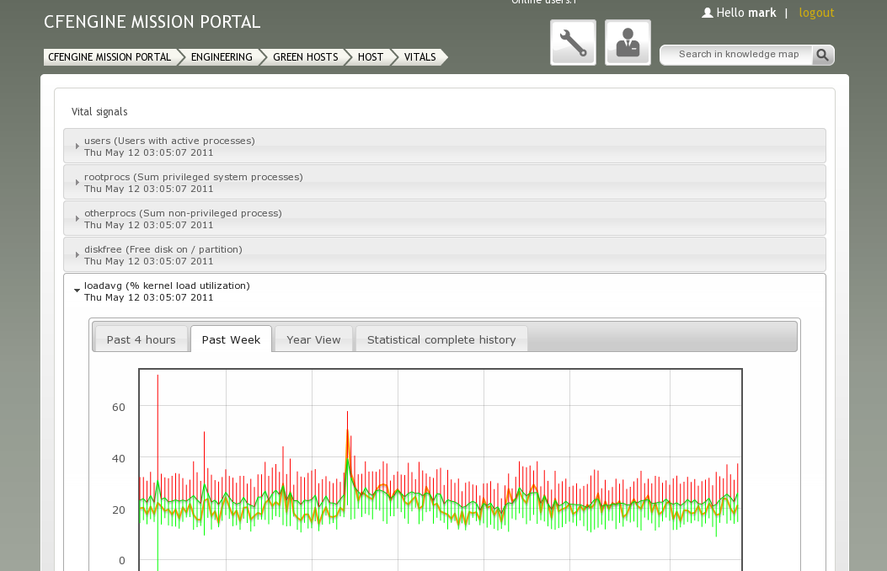This screenshot has height=571, width=887.
Task: Open the GREEN HOSTS breadcrumb
Action: click(x=306, y=57)
